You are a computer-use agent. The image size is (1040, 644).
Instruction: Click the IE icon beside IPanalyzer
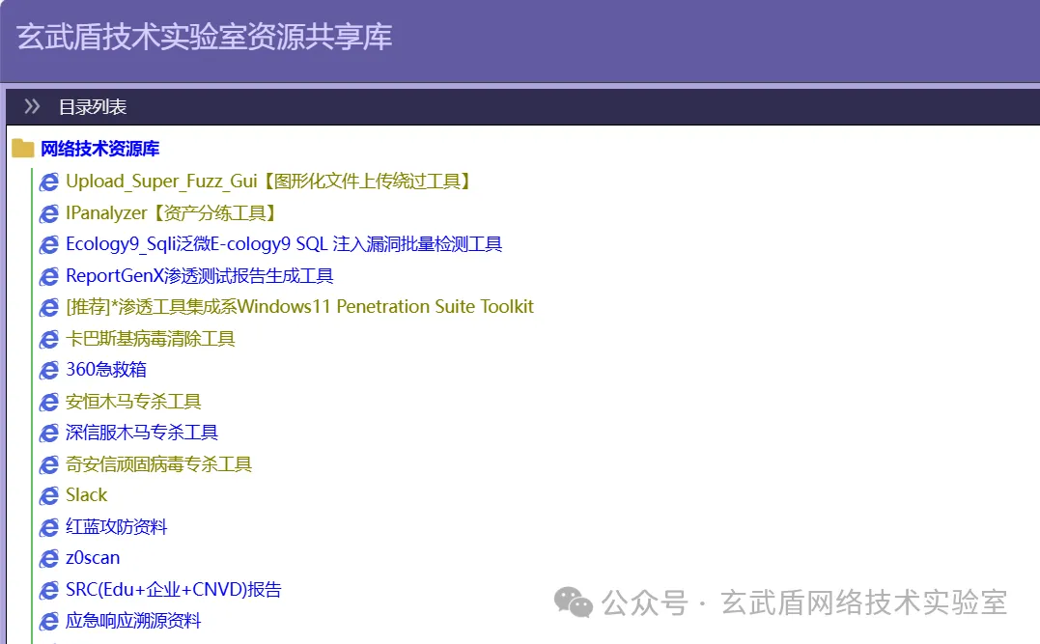coord(49,213)
